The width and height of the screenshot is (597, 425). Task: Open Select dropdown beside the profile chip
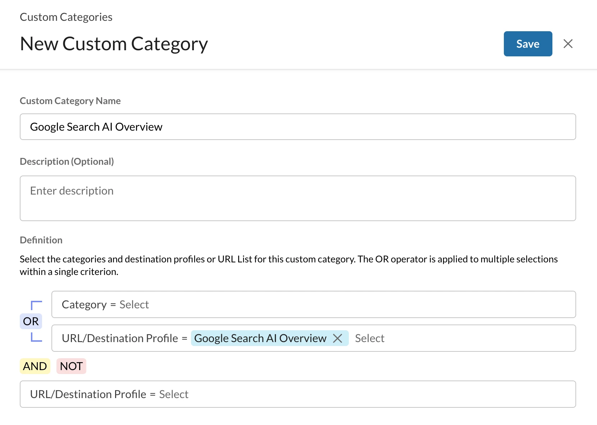point(369,338)
